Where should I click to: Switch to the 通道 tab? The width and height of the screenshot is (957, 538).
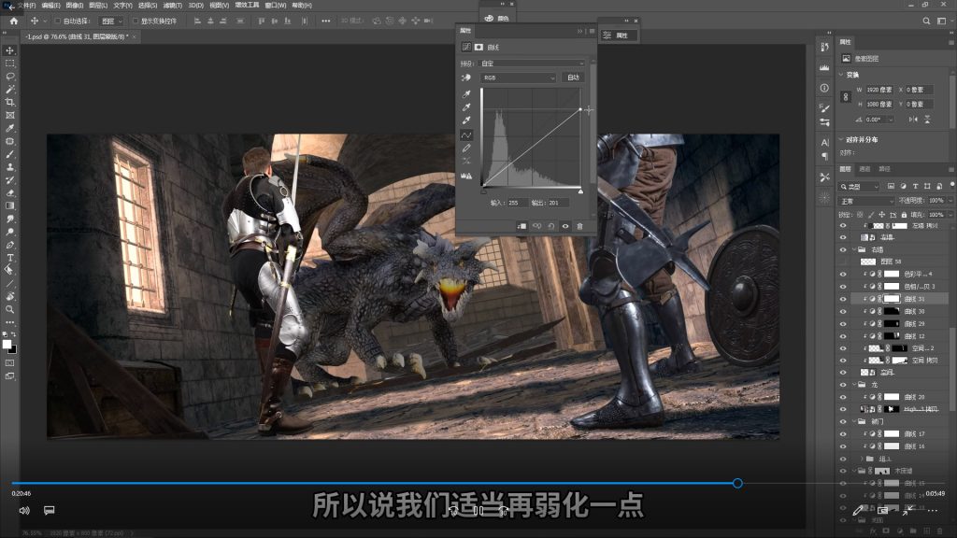865,169
